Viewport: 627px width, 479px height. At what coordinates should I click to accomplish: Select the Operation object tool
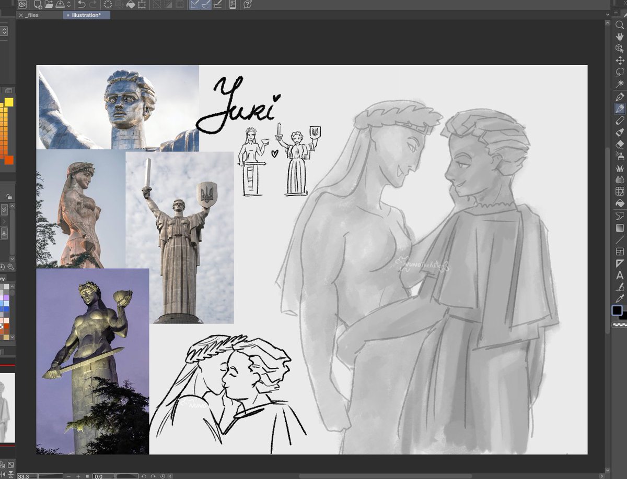[x=620, y=48]
